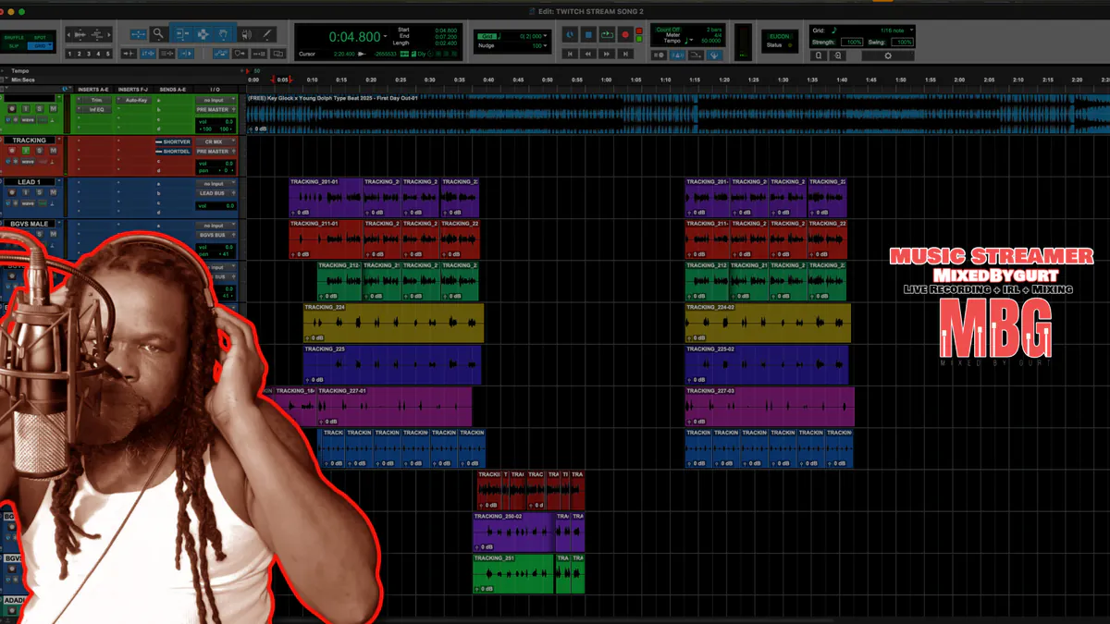1110x624 pixels.
Task: Toggle the Count Off setting
Action: tap(668, 29)
